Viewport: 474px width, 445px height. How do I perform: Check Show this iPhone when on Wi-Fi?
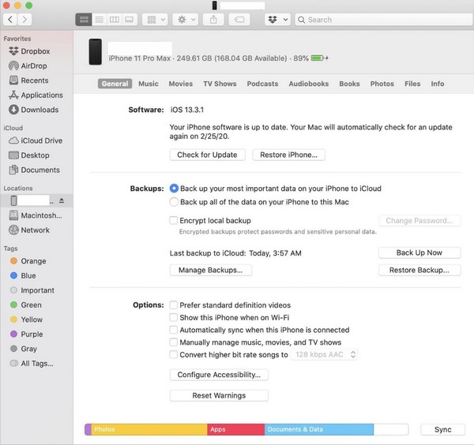tap(174, 317)
